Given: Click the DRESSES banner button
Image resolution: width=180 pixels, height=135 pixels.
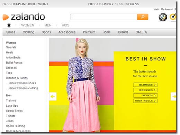Looking at the screenshot, I should (x=145, y=90).
